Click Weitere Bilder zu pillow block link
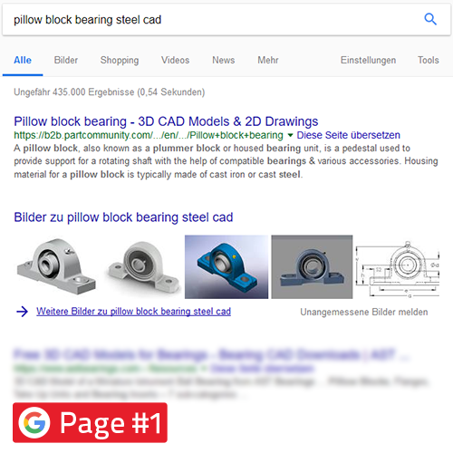 point(133,312)
